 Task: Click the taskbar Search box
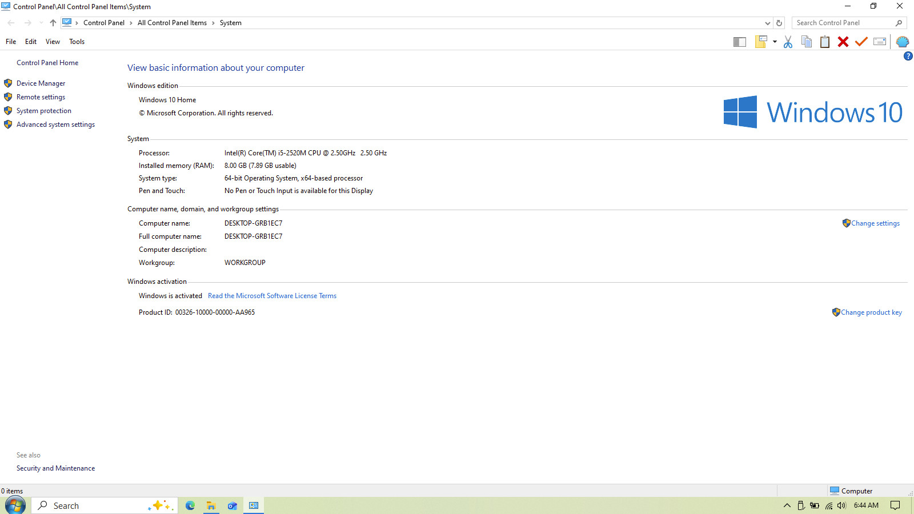click(105, 505)
